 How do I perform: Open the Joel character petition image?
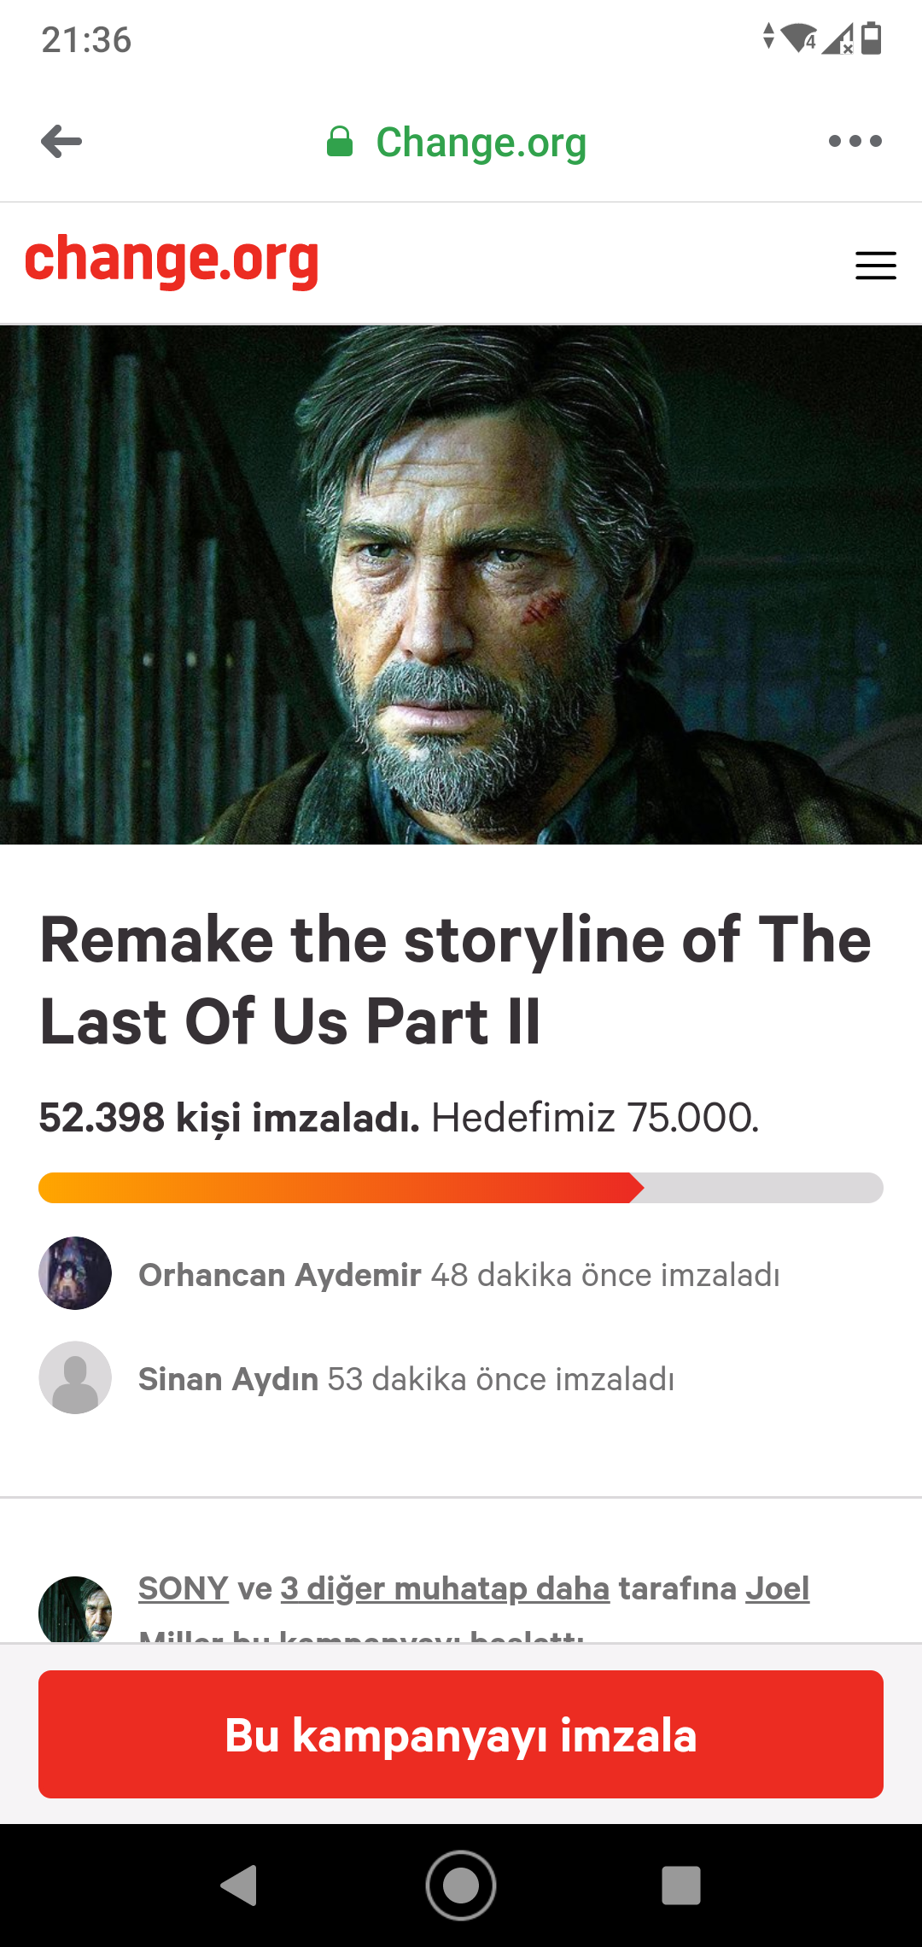[461, 585]
